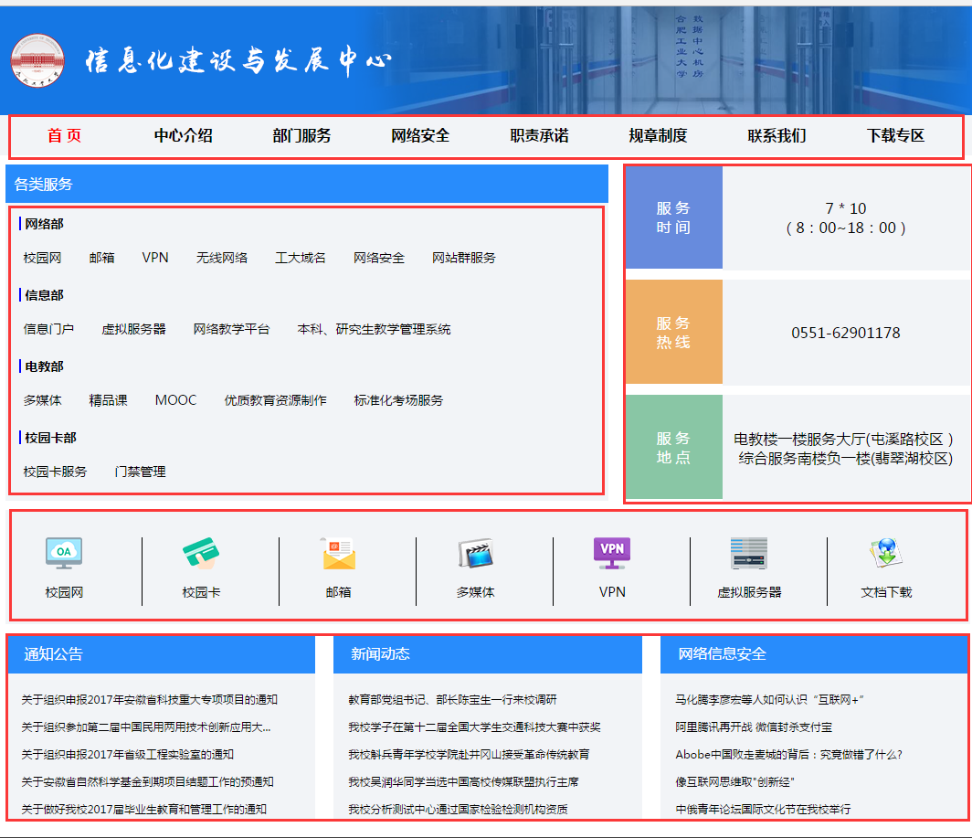Open the 校园卡 green card icon
This screenshot has width=972, height=838.
click(x=201, y=553)
